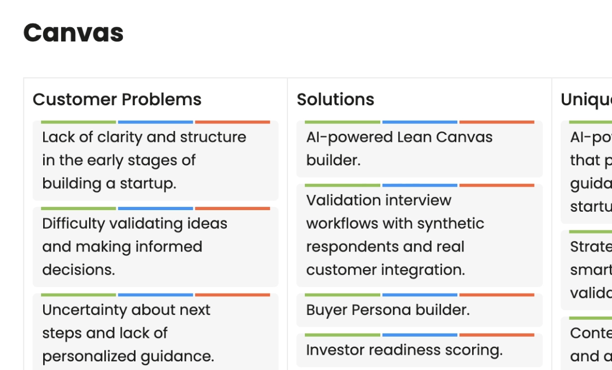
Task: Click the Solutions column heading
Action: pyautogui.click(x=336, y=99)
